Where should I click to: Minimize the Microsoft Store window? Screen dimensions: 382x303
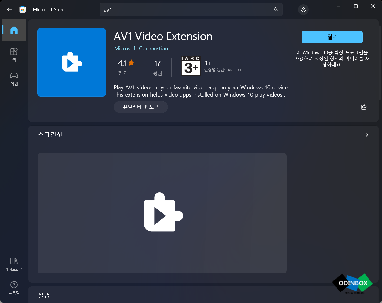click(x=338, y=6)
